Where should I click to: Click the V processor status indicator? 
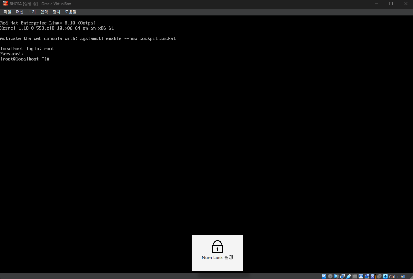(x=373, y=276)
